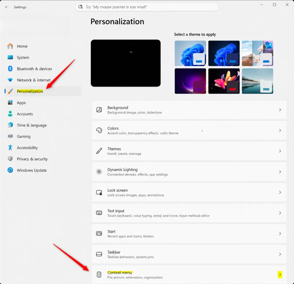The width and height of the screenshot is (294, 284).
Task: Click the Accounts person icon
Action: pos(10,114)
